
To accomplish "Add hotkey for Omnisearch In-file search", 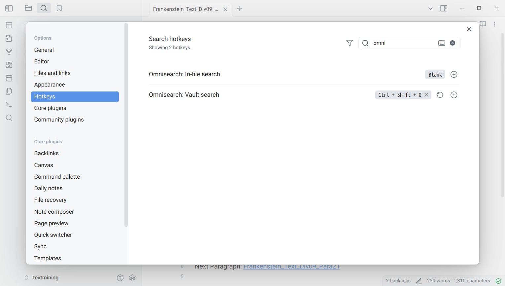I will point(454,74).
